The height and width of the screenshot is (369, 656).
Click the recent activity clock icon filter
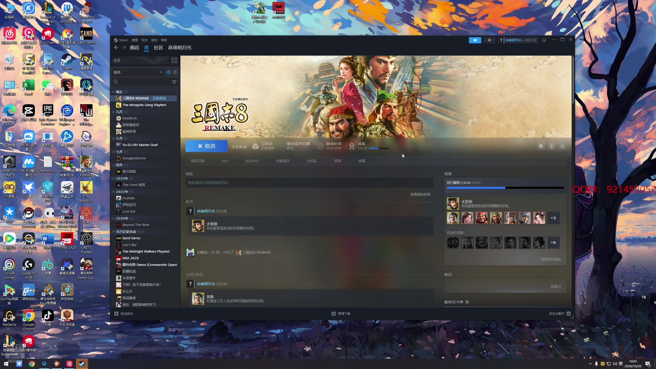point(168,72)
